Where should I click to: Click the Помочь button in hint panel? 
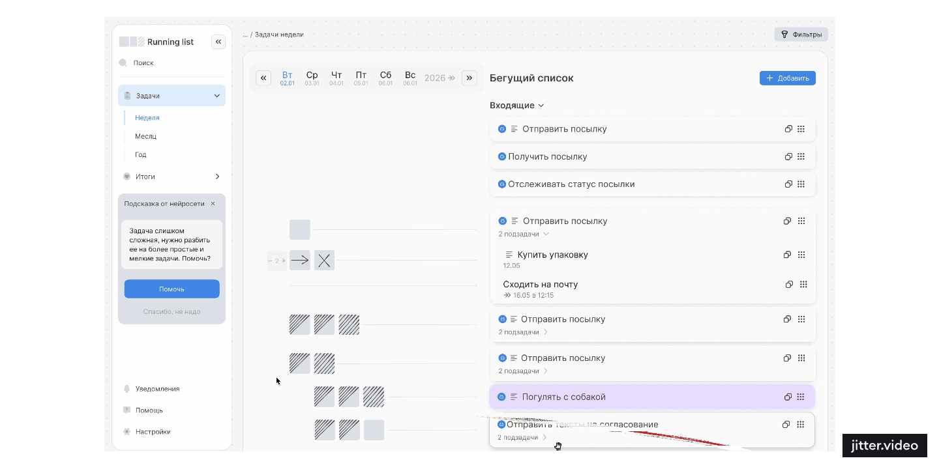tap(171, 289)
